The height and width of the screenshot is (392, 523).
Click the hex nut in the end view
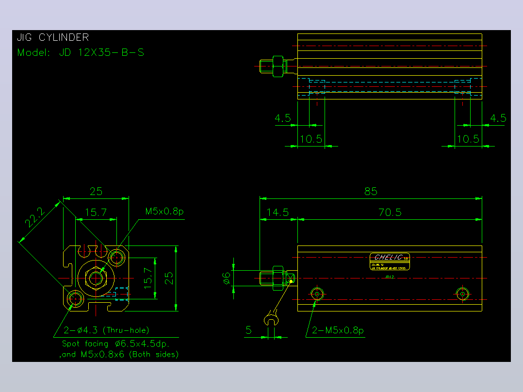96,278
